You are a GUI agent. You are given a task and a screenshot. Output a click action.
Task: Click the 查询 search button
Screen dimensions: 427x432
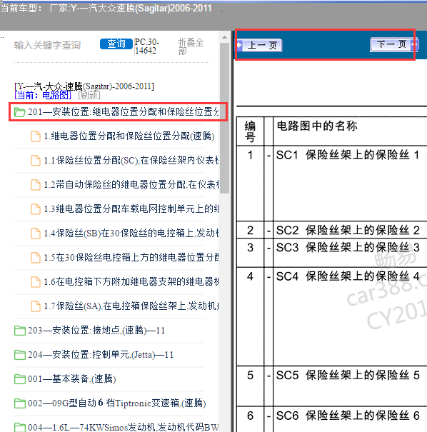116,44
